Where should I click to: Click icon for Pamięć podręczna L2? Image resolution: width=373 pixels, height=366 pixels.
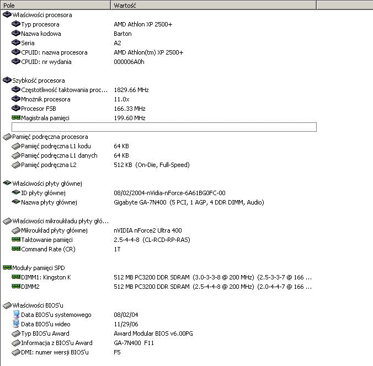click(15, 165)
